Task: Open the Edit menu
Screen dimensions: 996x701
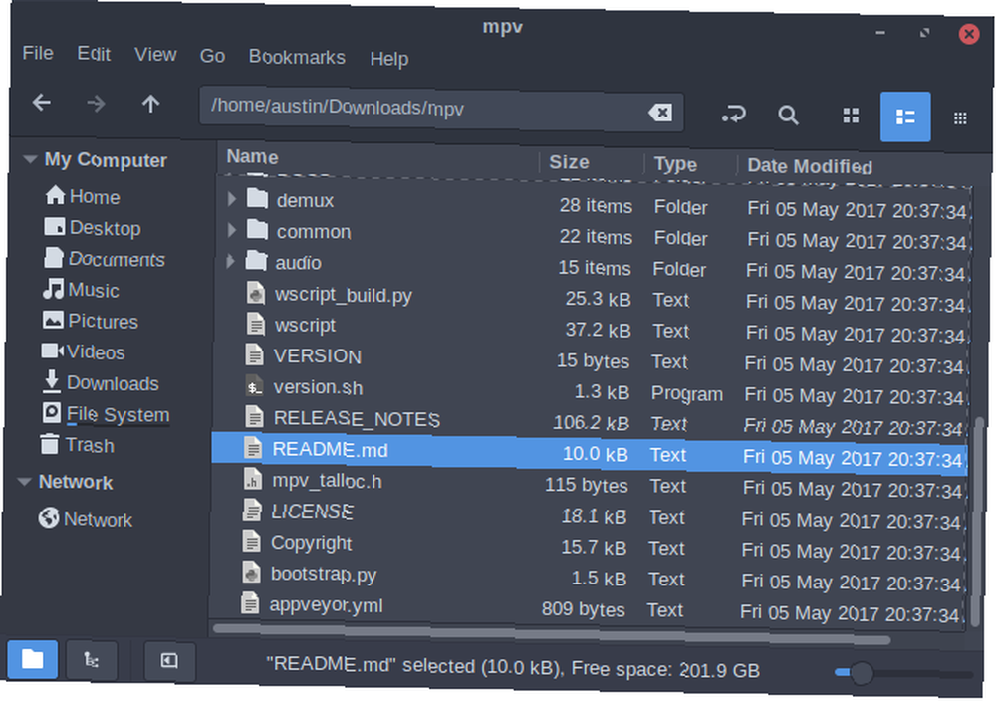Action: coord(94,54)
